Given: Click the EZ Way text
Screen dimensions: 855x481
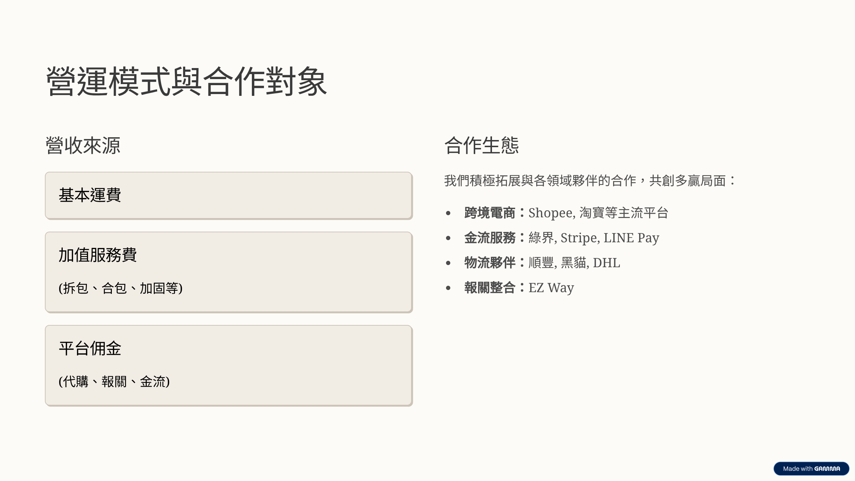Looking at the screenshot, I should (551, 288).
